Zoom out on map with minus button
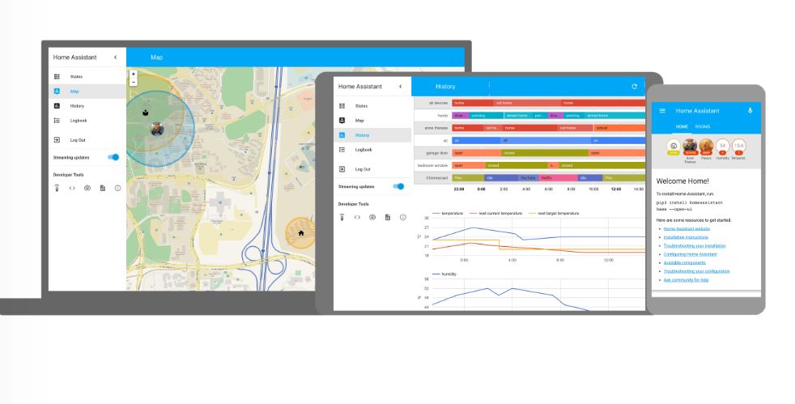 coord(134,82)
